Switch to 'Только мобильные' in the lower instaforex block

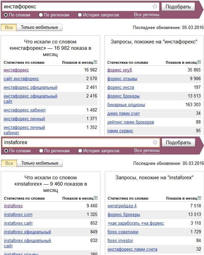pyautogui.click(x=40, y=163)
